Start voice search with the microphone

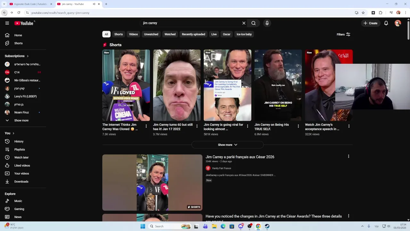[x=267, y=23]
